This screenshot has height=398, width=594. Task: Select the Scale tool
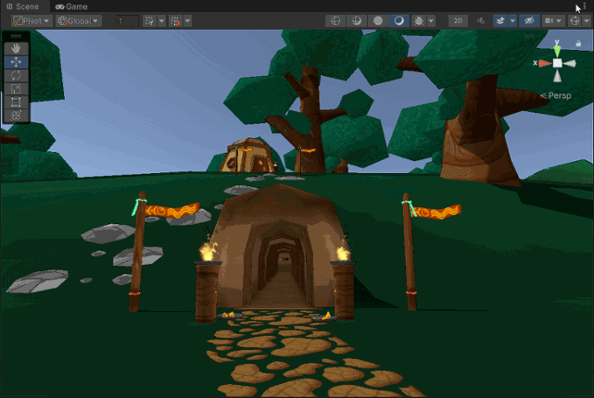pos(17,89)
